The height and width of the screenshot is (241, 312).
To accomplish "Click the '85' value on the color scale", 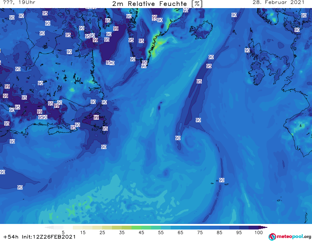I will tap(219, 232).
